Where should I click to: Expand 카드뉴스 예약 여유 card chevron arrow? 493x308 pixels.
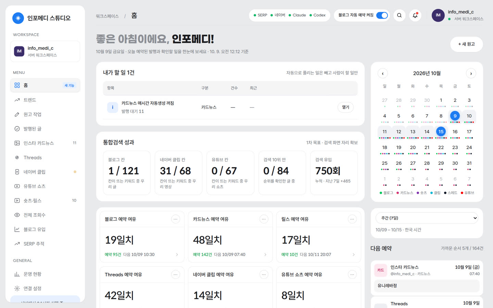[265, 255]
